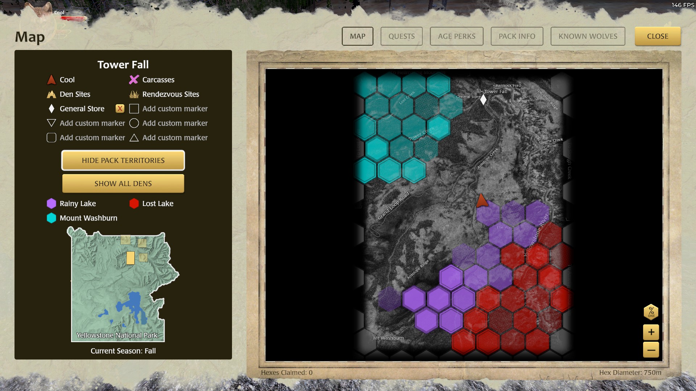The image size is (696, 391).
Task: Add custom marker with inverted triangle icon
Action: click(x=51, y=123)
